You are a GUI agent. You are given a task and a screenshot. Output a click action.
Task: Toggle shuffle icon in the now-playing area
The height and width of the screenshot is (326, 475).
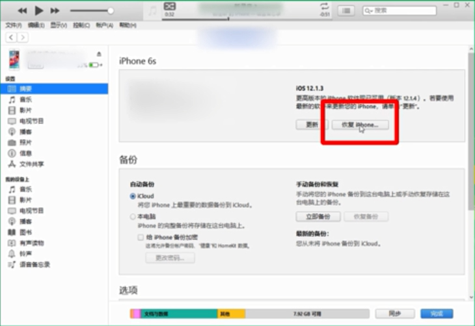170,6
